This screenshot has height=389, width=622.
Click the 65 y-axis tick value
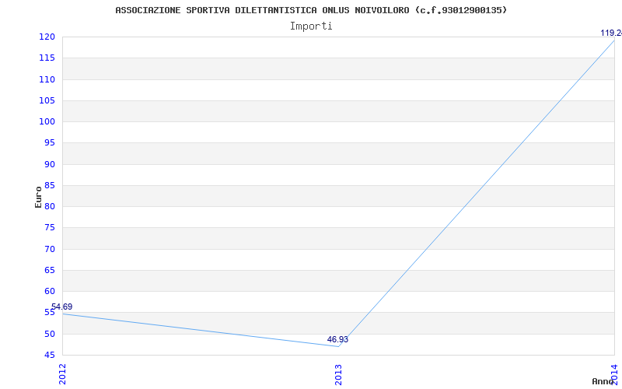pos(49,270)
